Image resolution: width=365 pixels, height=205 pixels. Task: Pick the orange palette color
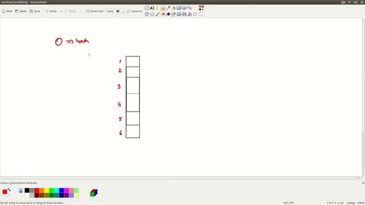(x=42, y=191)
